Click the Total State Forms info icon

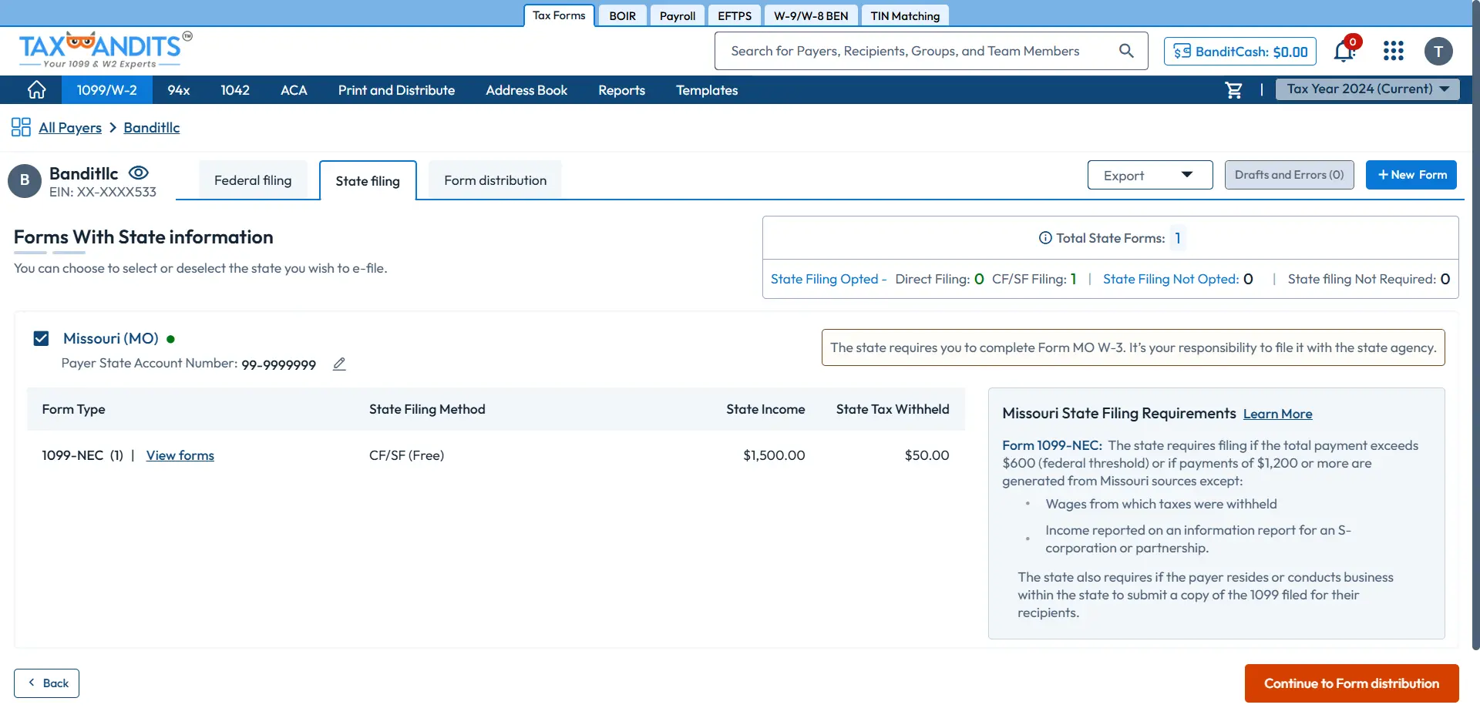[x=1045, y=238]
